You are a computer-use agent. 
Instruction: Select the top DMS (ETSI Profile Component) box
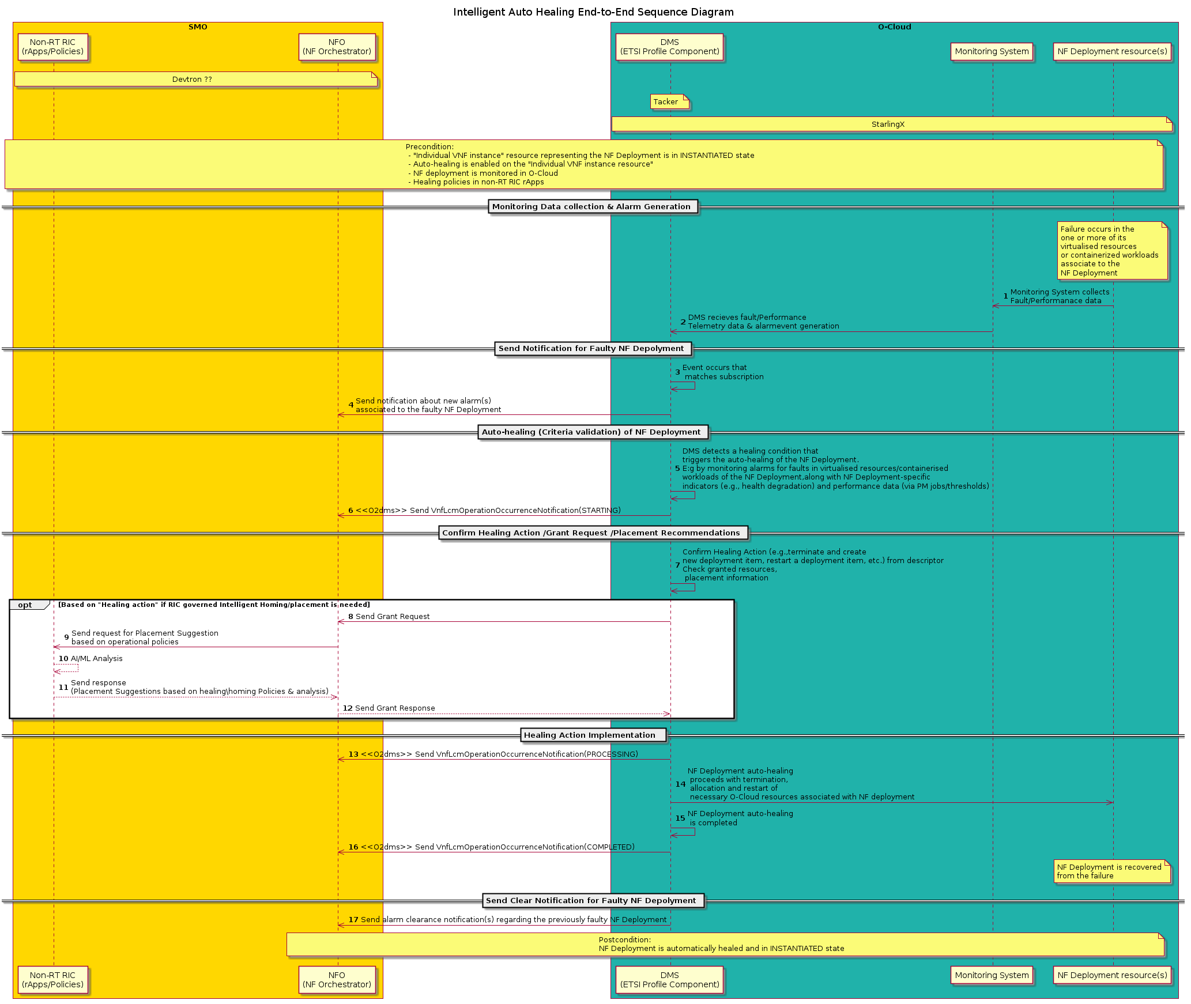669,47
